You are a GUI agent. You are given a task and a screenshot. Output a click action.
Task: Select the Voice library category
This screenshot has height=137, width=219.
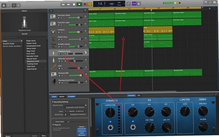pyautogui.click(x=12, y=41)
